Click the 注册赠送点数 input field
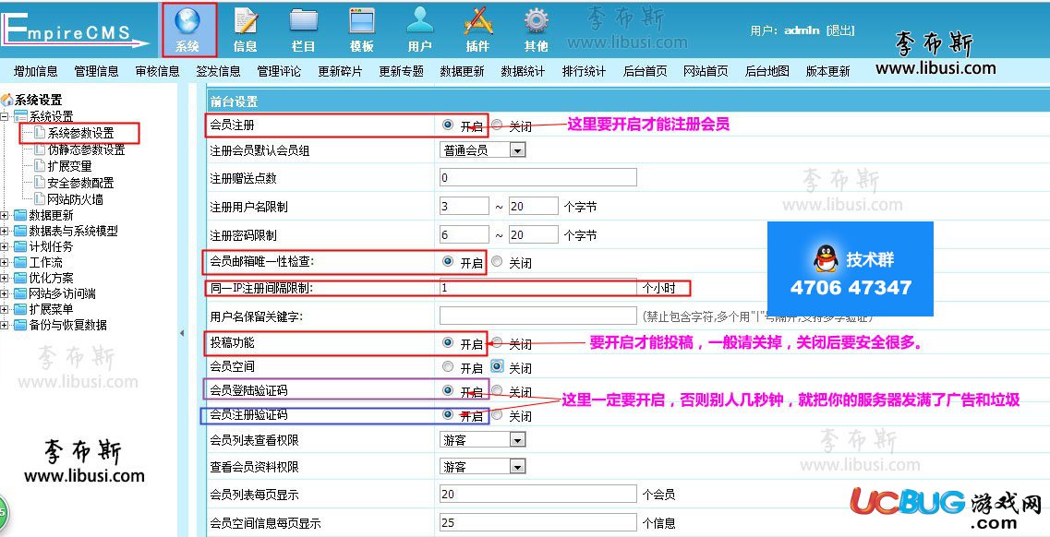The height and width of the screenshot is (537, 1050). [537, 178]
